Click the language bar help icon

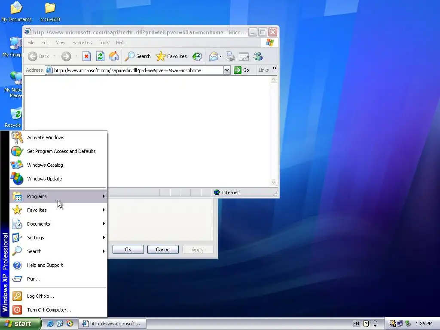366,324
